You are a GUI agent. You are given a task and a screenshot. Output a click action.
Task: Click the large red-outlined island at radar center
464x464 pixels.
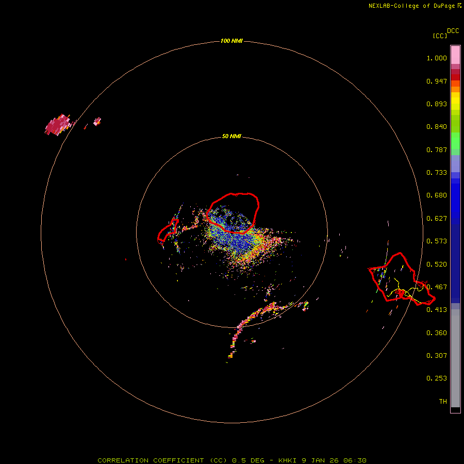tap(233, 213)
